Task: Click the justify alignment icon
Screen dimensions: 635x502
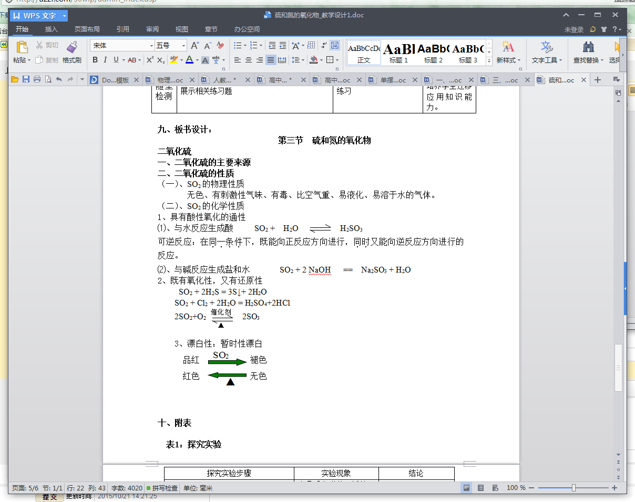Action: (x=271, y=60)
